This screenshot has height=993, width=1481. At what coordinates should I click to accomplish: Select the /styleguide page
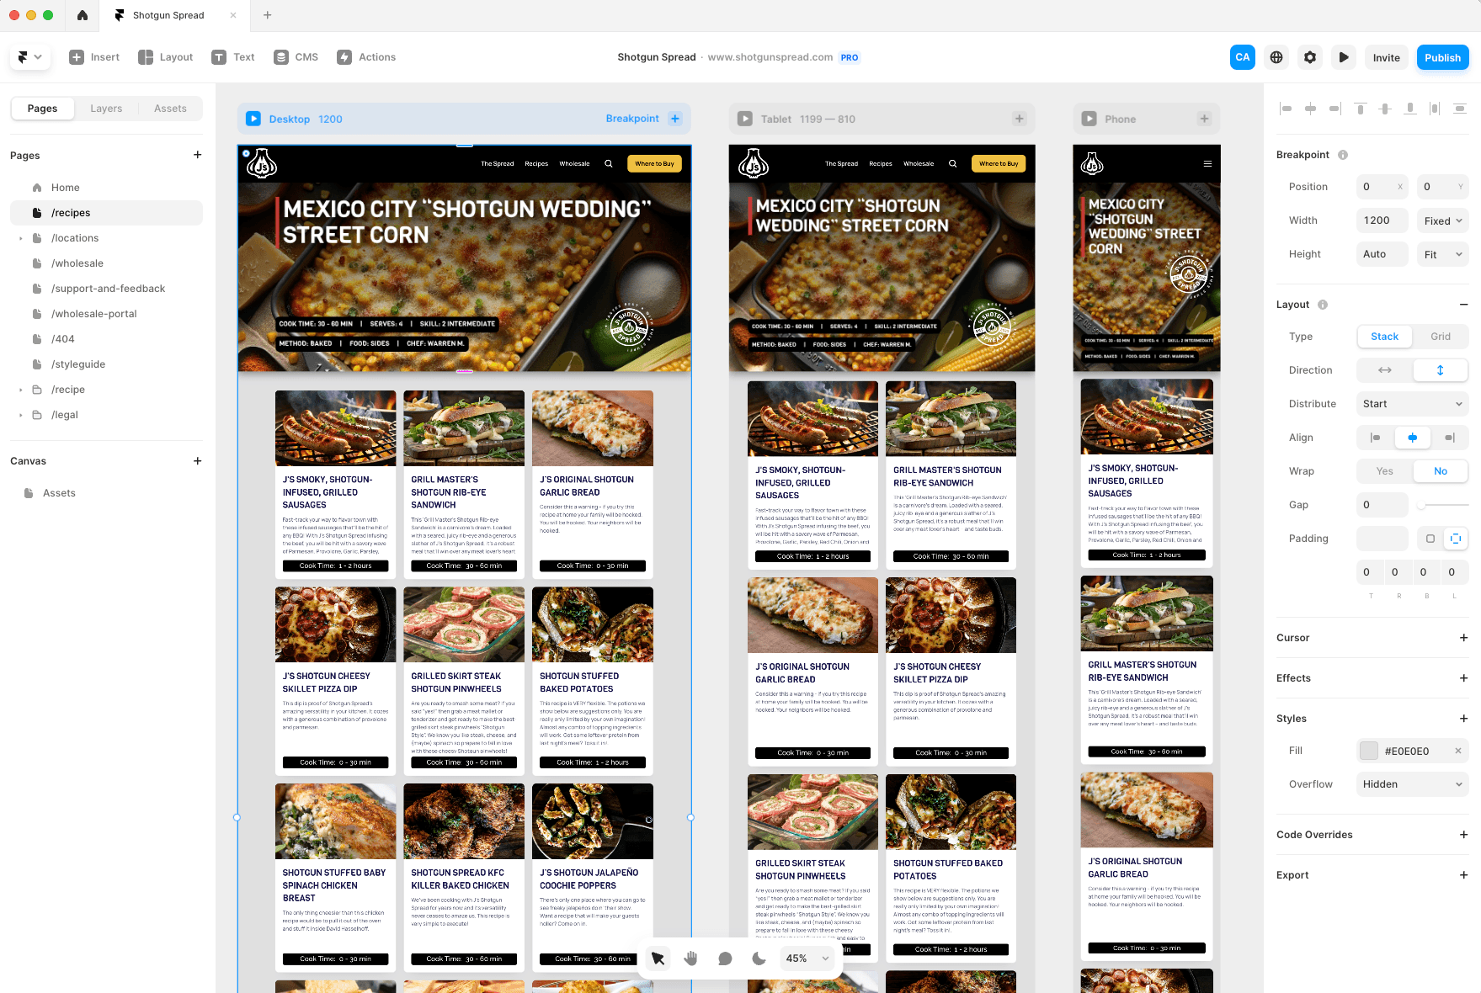pyautogui.click(x=106, y=364)
